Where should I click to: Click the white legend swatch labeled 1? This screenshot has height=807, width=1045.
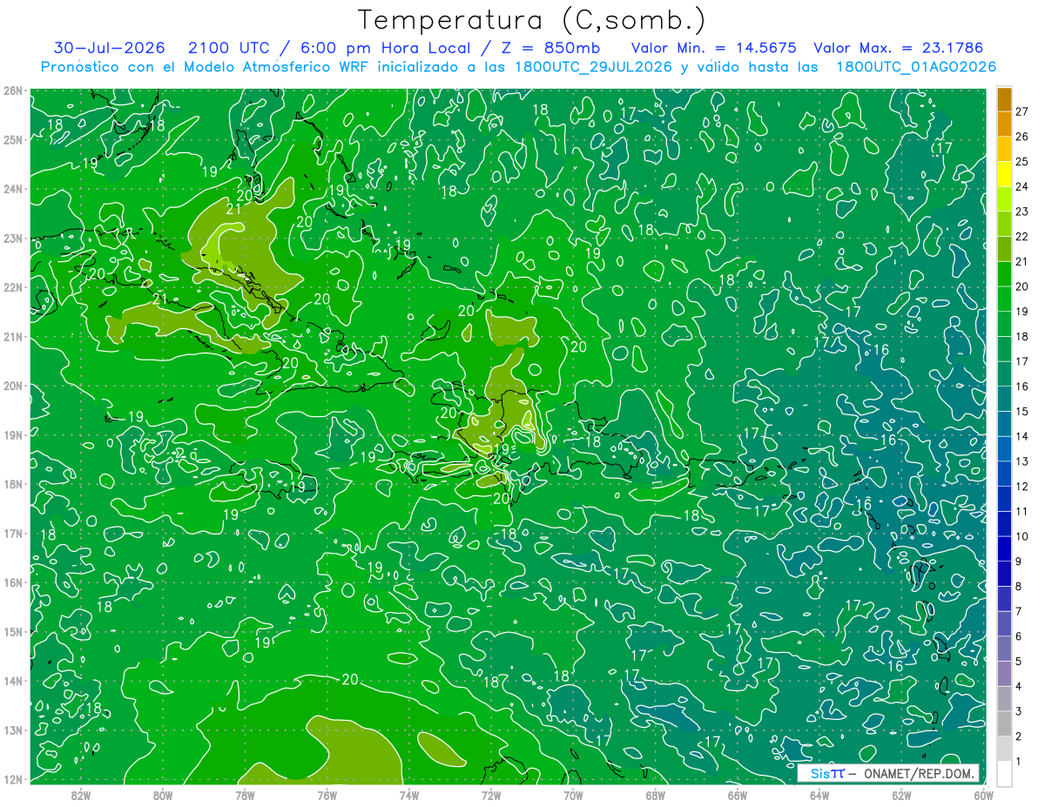(1004, 773)
